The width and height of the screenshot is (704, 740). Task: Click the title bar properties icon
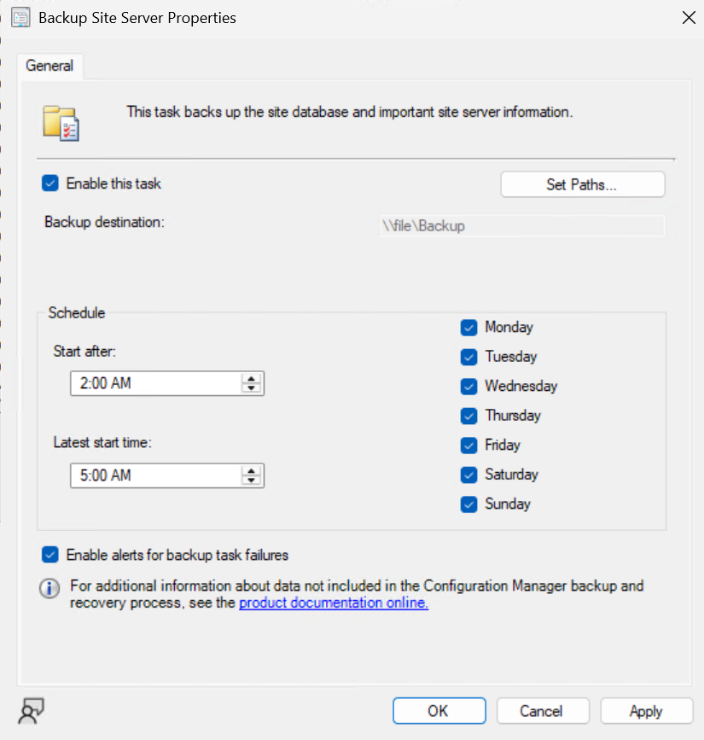point(19,17)
